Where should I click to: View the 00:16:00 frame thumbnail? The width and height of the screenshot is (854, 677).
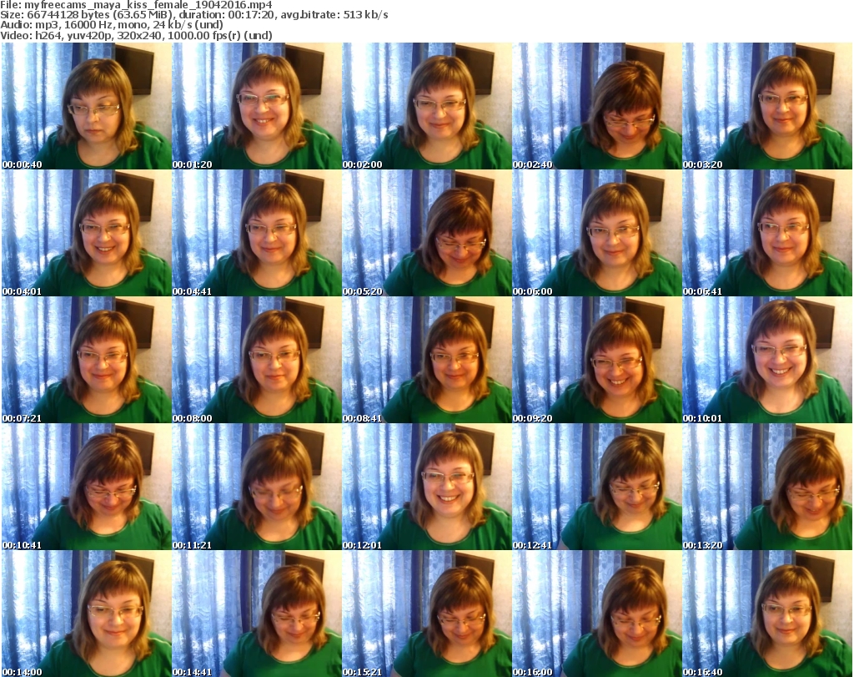click(597, 614)
